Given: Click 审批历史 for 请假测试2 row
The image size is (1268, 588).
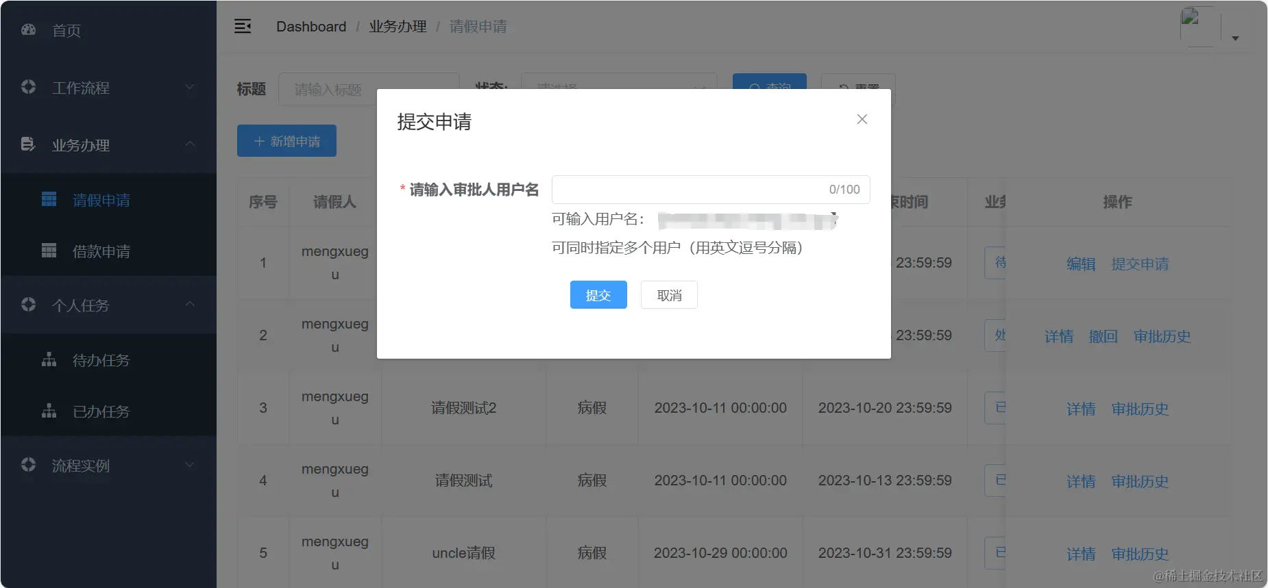Looking at the screenshot, I should point(1140,409).
